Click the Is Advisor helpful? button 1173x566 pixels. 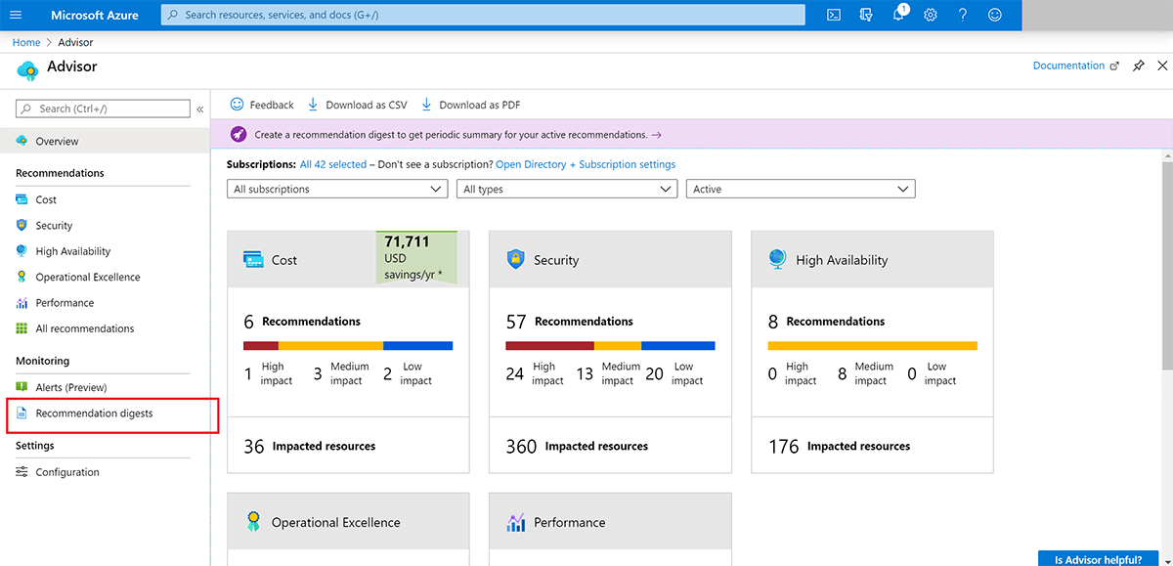1098,558
